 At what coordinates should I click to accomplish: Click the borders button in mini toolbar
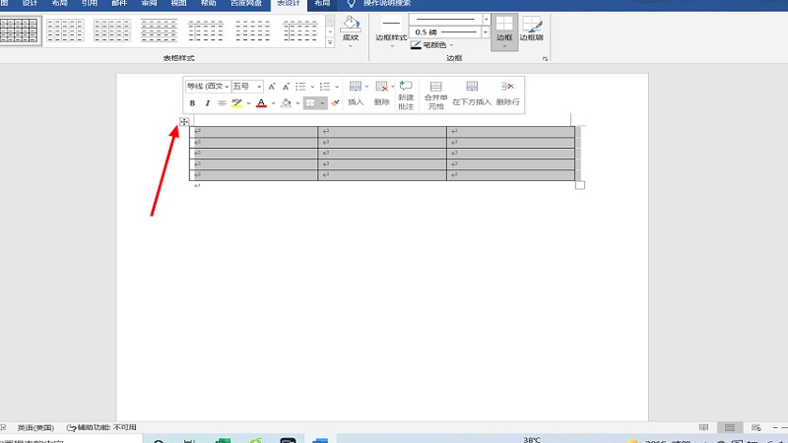[310, 103]
